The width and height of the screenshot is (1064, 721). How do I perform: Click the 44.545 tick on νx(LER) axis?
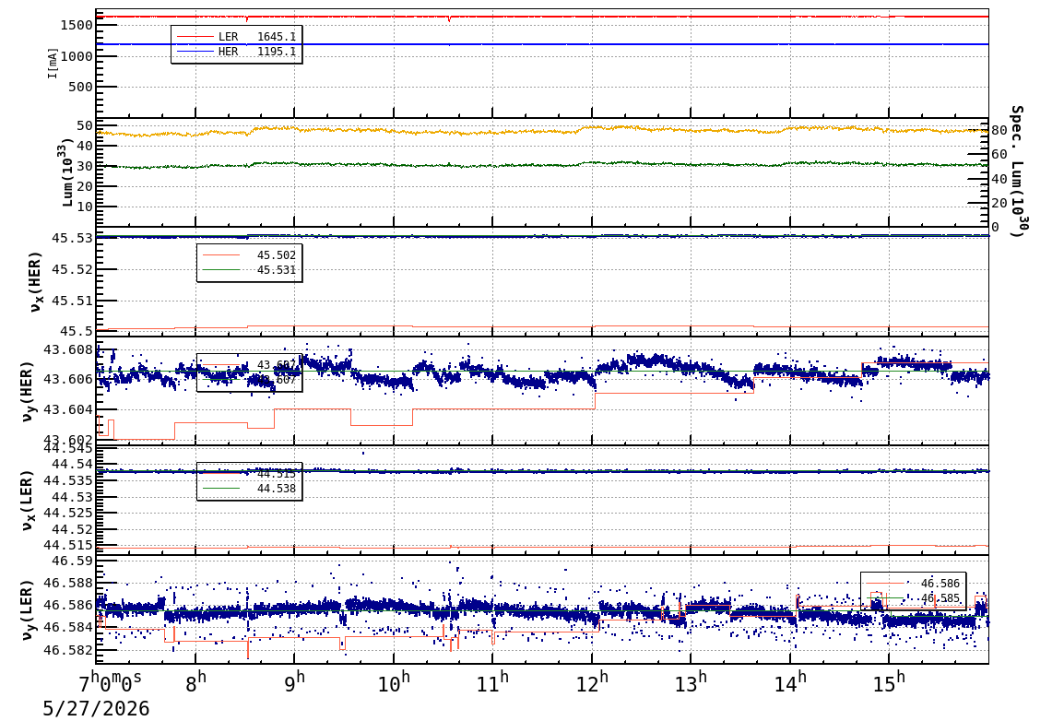point(68,448)
